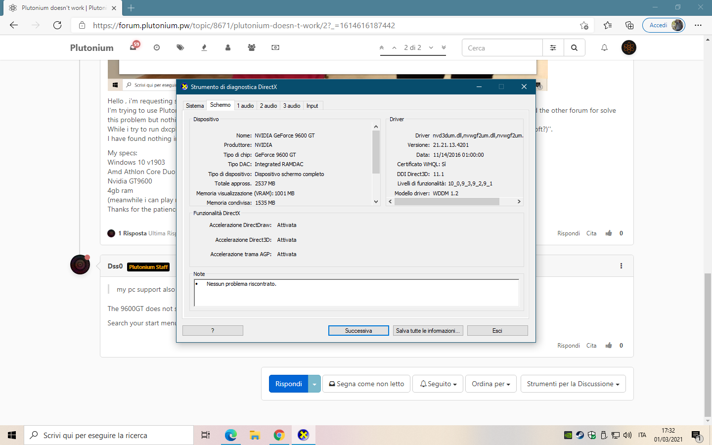Go to next post single-down arrow
The height and width of the screenshot is (445, 712).
(431, 48)
